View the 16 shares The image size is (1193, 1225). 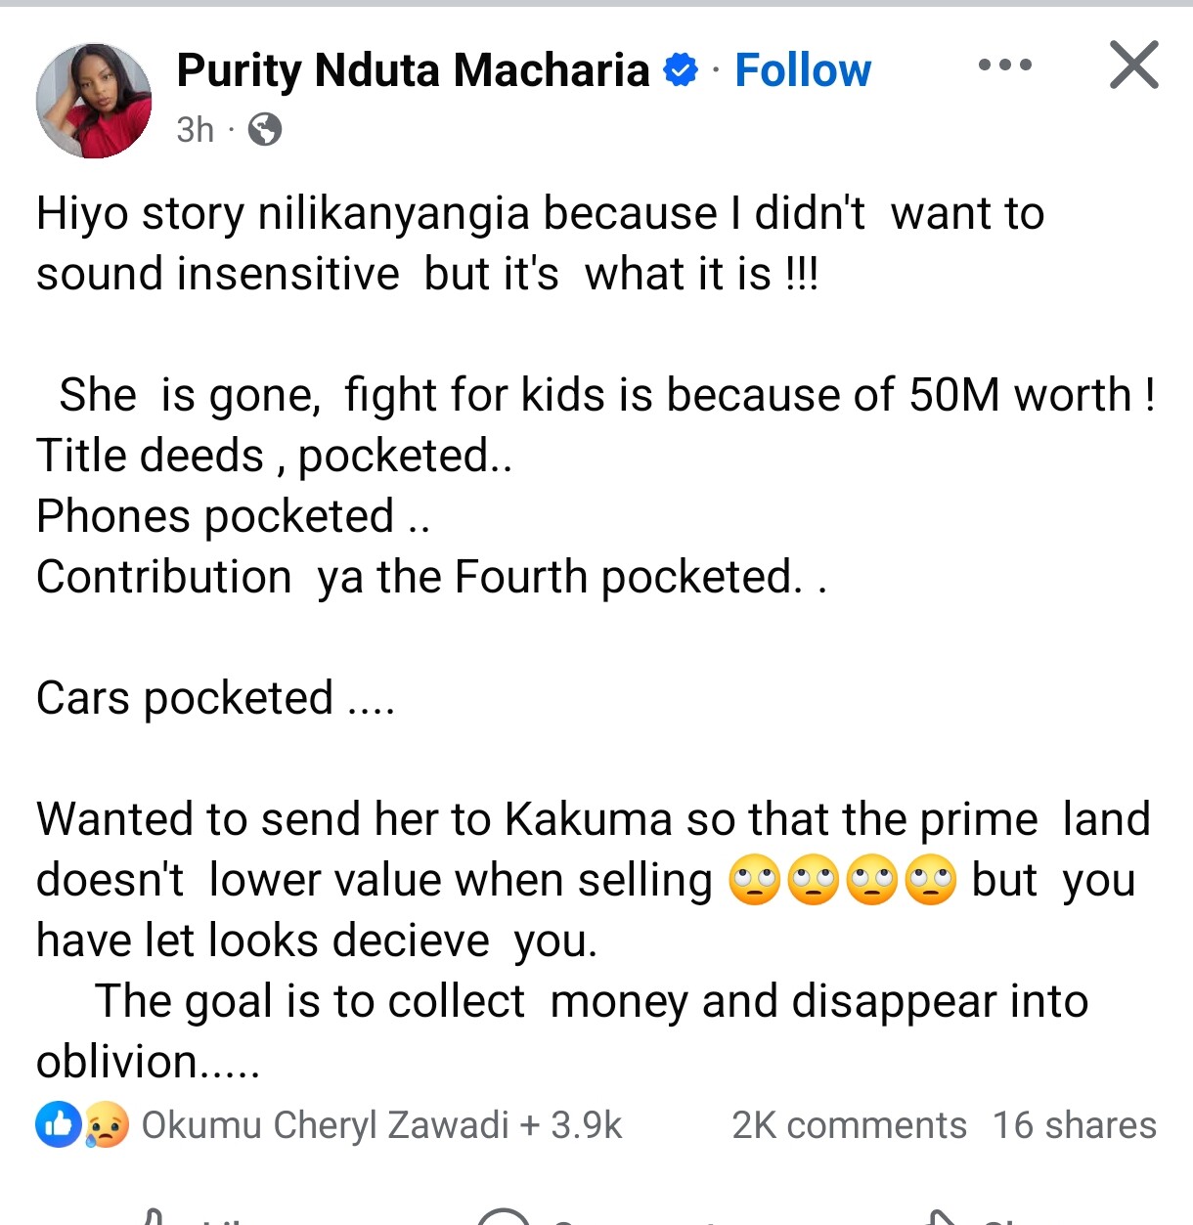[x=1074, y=1125]
